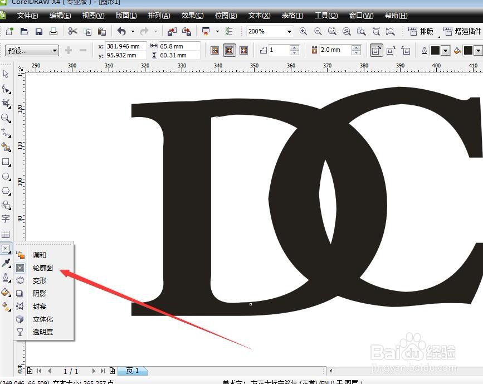483x384 pixels.
Task: Open the 位图(B) menu
Action: click(x=226, y=16)
